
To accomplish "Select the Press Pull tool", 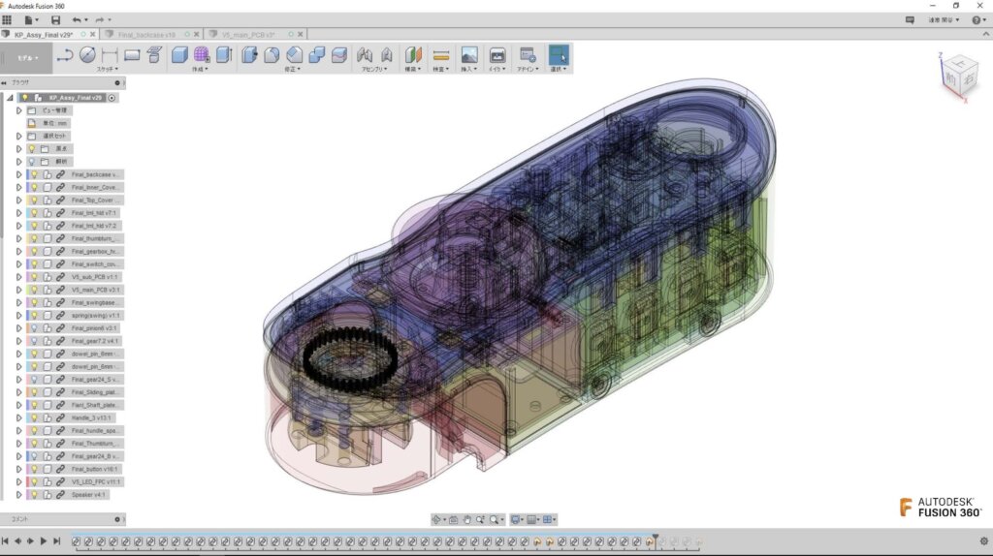I will click(249, 55).
